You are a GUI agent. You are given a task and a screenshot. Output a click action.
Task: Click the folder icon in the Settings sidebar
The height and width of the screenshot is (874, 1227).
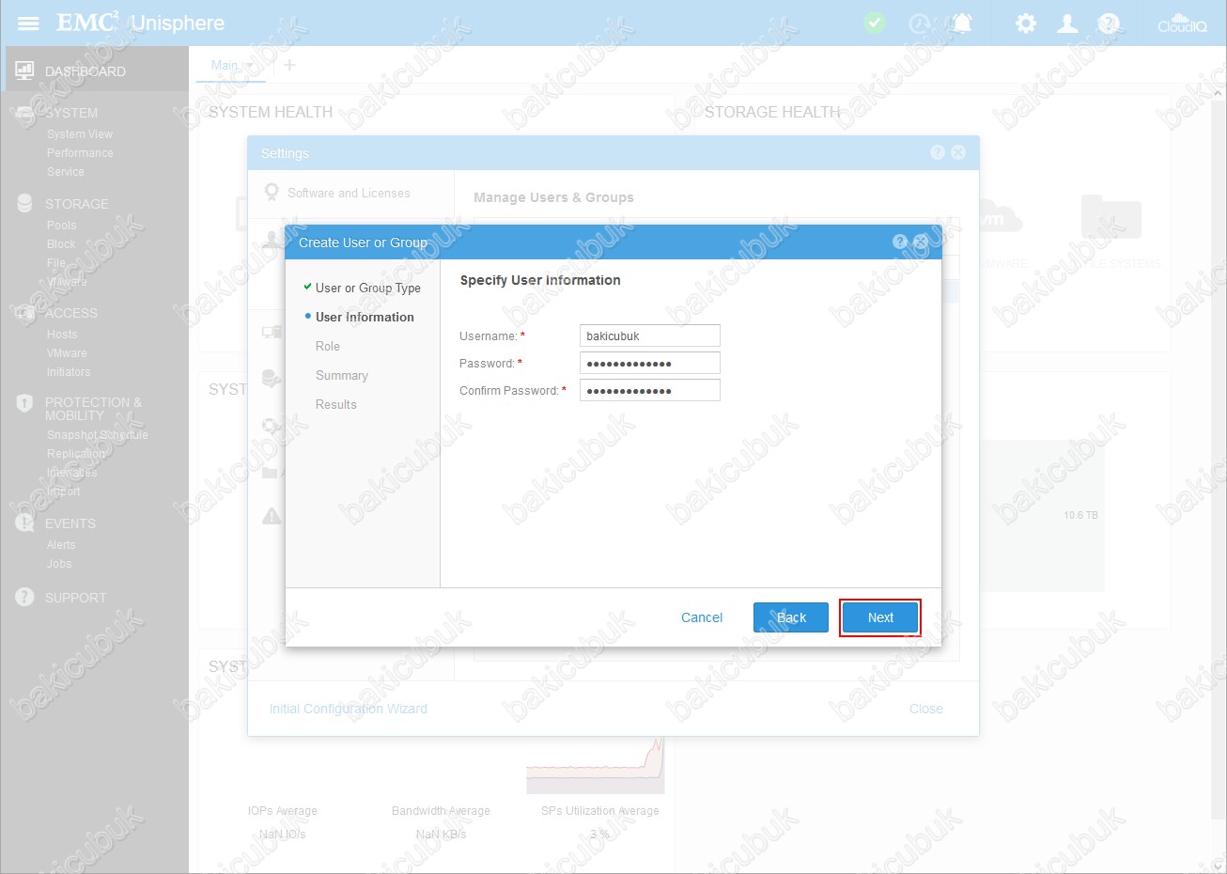click(271, 473)
